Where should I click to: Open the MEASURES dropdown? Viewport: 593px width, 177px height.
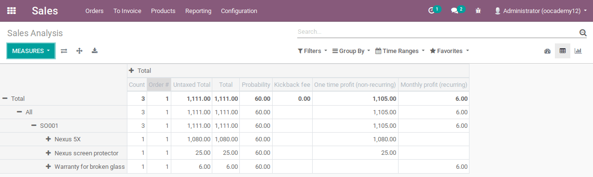(x=31, y=51)
